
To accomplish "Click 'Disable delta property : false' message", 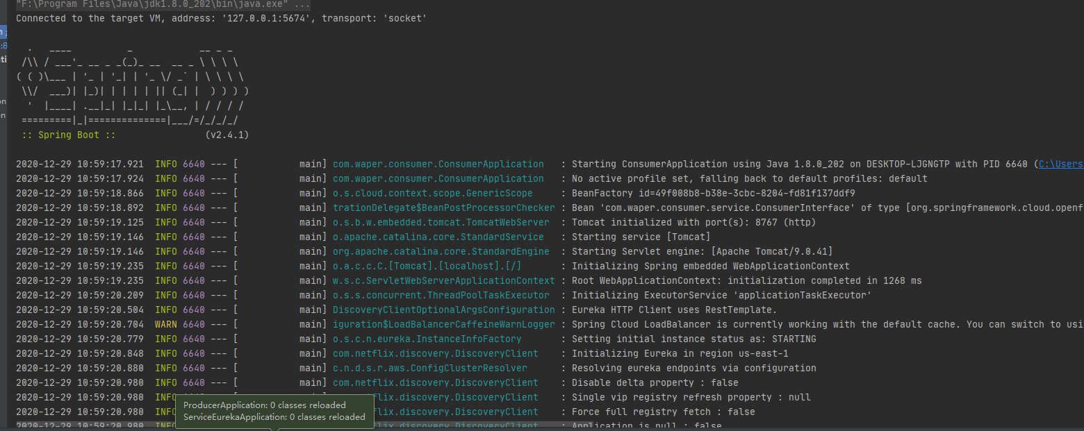I will click(655, 383).
